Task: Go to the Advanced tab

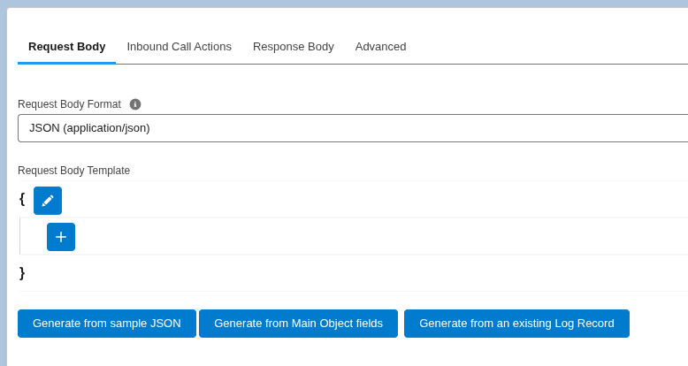Action: pyautogui.click(x=380, y=47)
